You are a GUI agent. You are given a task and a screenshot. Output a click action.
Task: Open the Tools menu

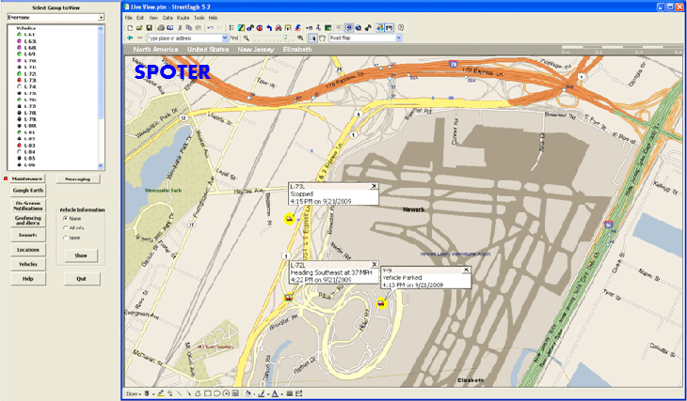coord(199,18)
